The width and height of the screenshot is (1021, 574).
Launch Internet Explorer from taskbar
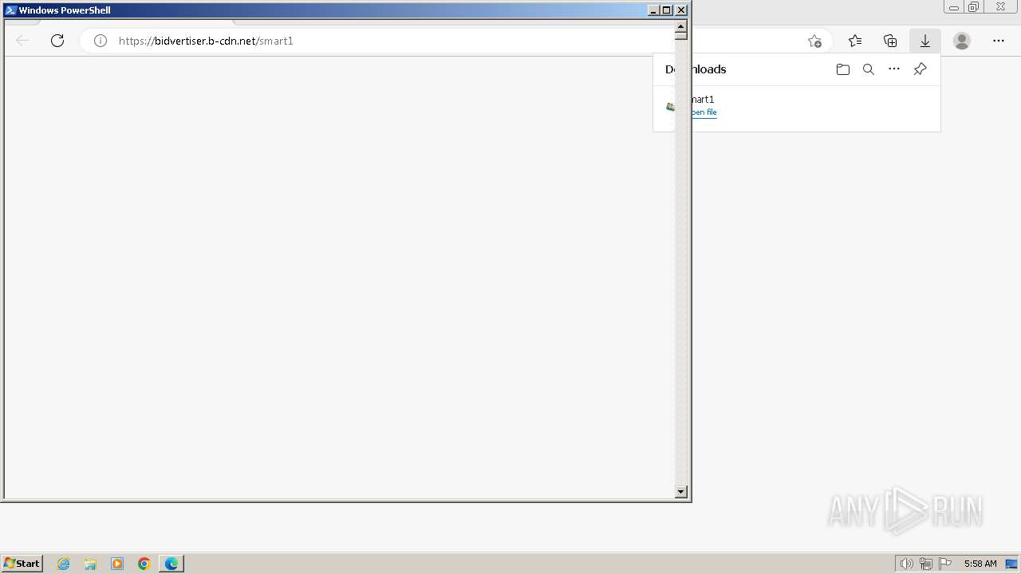(63, 564)
